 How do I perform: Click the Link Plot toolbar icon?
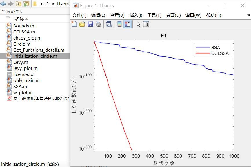[x=109, y=24]
